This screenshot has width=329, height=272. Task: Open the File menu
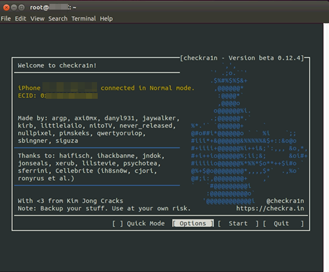[6, 19]
